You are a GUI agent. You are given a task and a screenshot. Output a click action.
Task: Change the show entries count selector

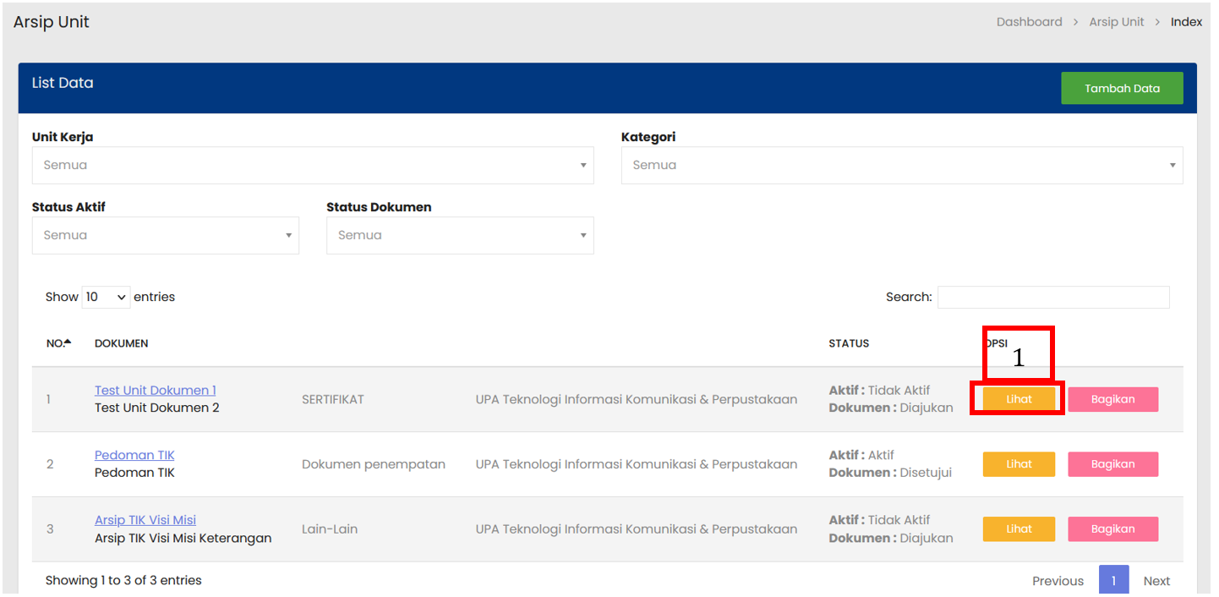tap(106, 297)
